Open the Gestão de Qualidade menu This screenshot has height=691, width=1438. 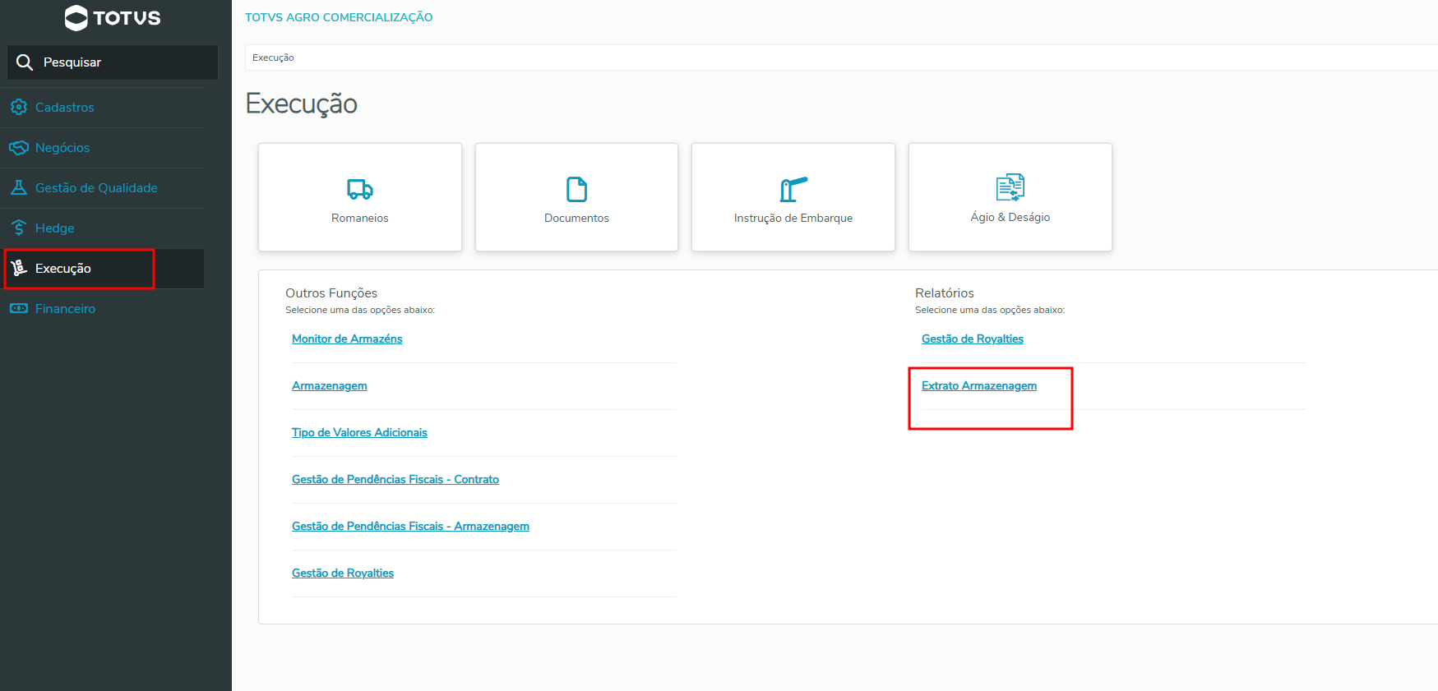click(102, 188)
